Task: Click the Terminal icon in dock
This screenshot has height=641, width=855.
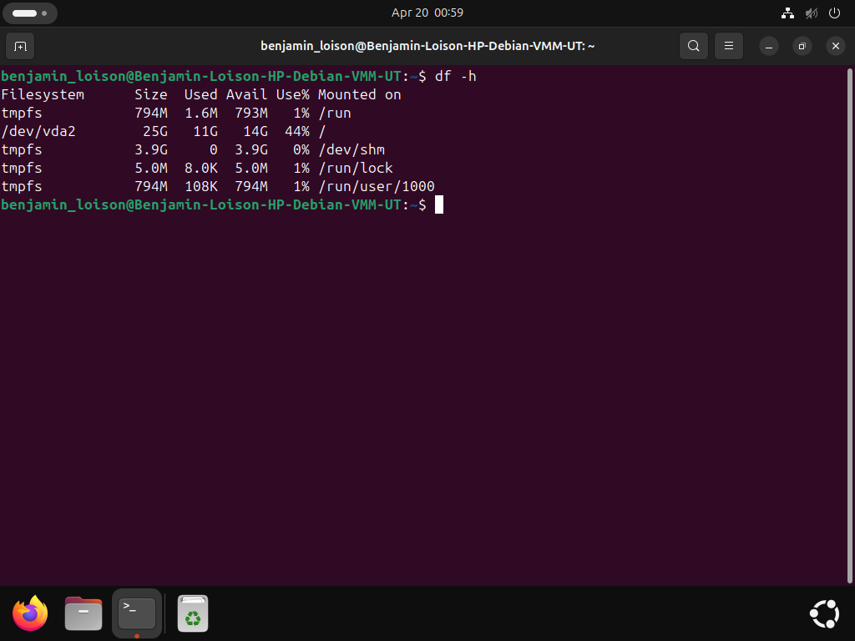Action: click(136, 613)
